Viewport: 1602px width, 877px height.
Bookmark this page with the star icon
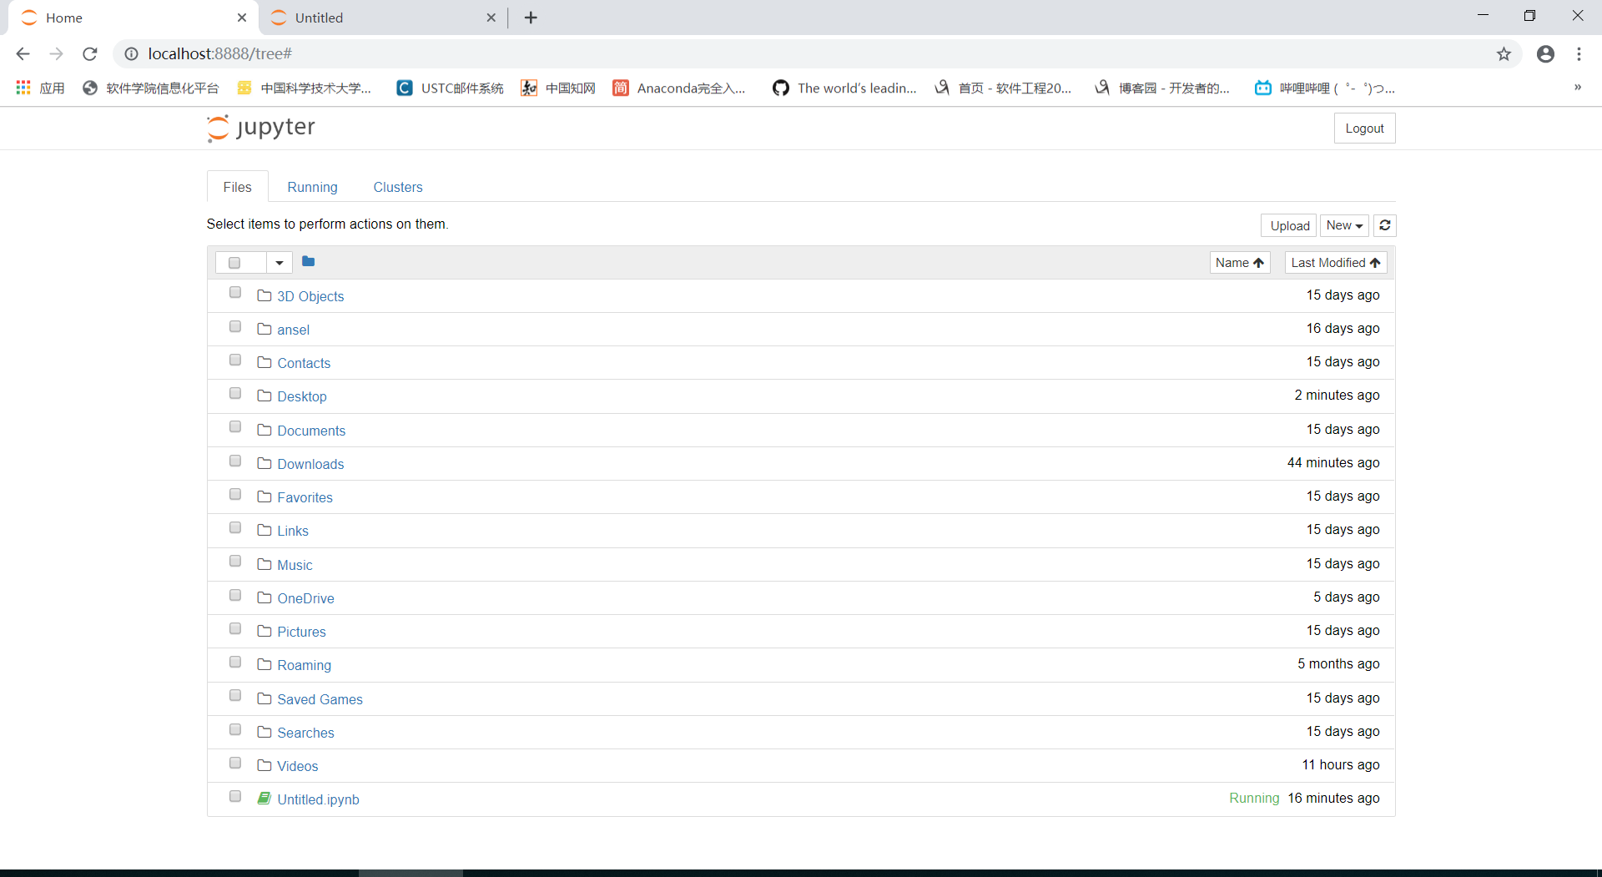point(1504,54)
